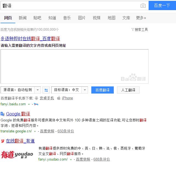Click 百度一下 search button
This screenshot has height=169, width=176.
(x=162, y=5)
